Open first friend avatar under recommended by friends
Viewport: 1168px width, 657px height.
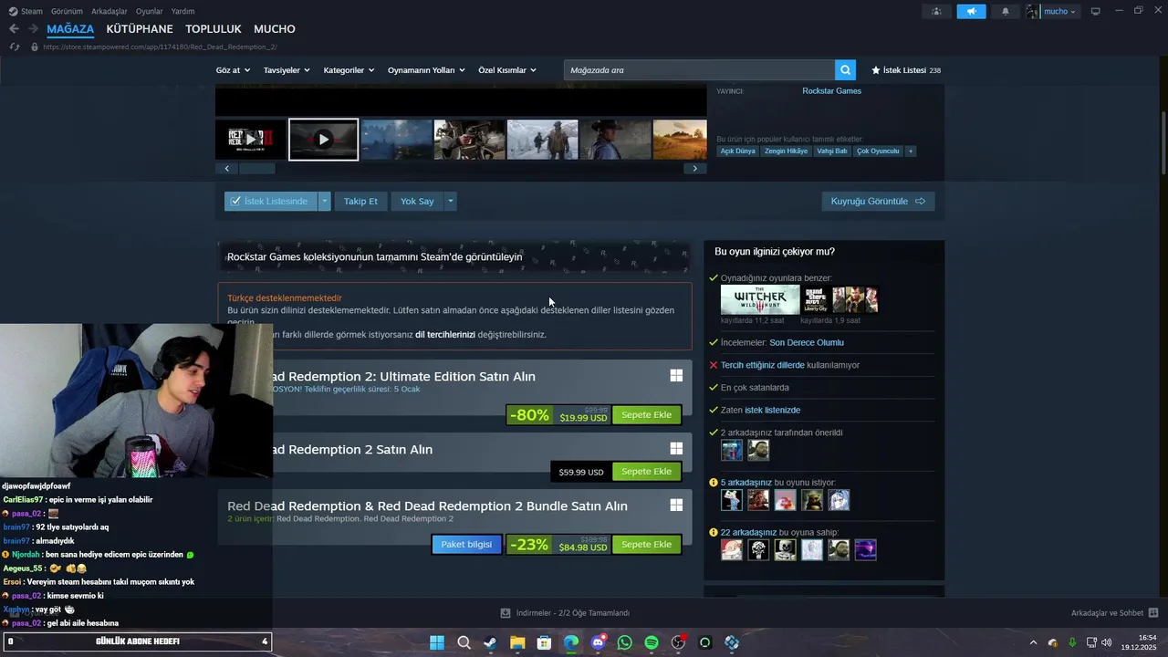click(732, 450)
